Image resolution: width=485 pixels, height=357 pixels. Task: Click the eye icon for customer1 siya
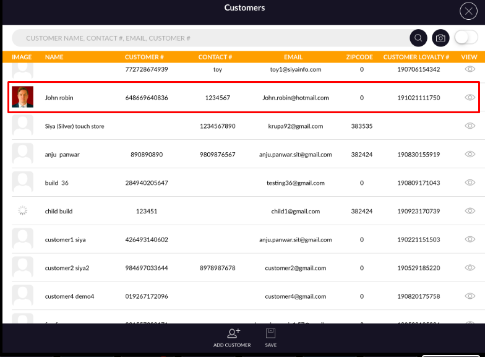(x=470, y=239)
